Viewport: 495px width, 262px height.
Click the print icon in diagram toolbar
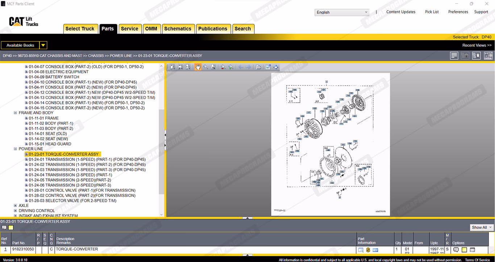pyautogui.click(x=258, y=67)
